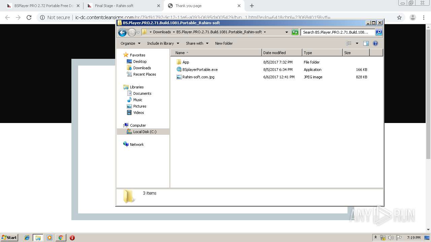This screenshot has height=242, width=431.
Task: Open recent locations dropdown beside Forward arrow
Action: pyautogui.click(x=138, y=32)
